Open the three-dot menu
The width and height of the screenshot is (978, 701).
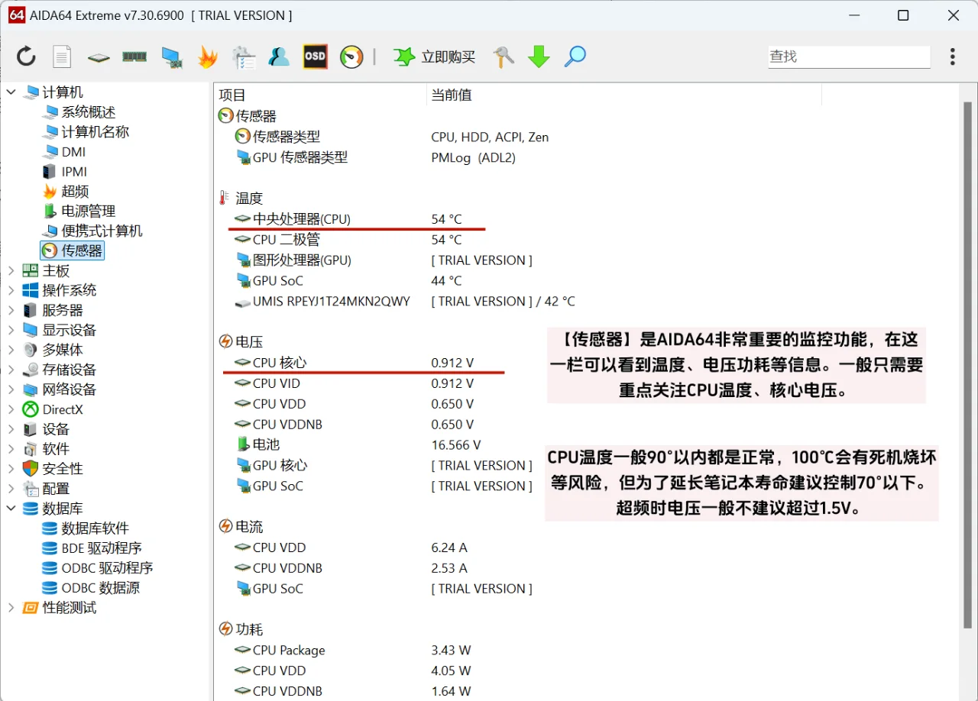(952, 57)
